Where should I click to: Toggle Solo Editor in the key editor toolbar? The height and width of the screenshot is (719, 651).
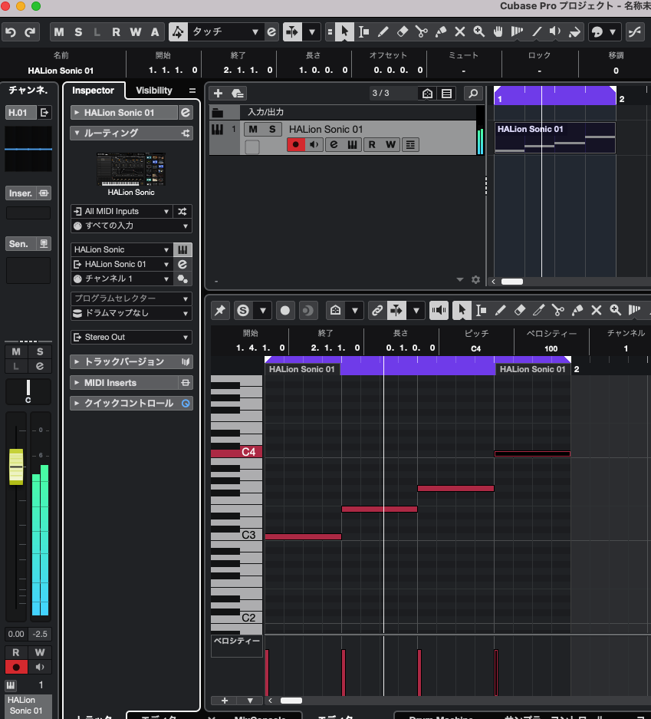[x=243, y=311]
